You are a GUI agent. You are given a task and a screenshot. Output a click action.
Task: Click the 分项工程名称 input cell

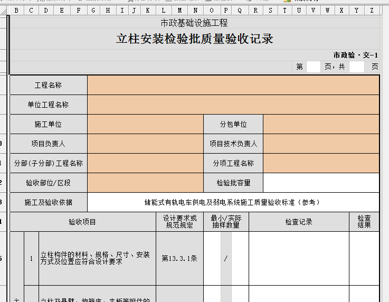click(x=321, y=163)
